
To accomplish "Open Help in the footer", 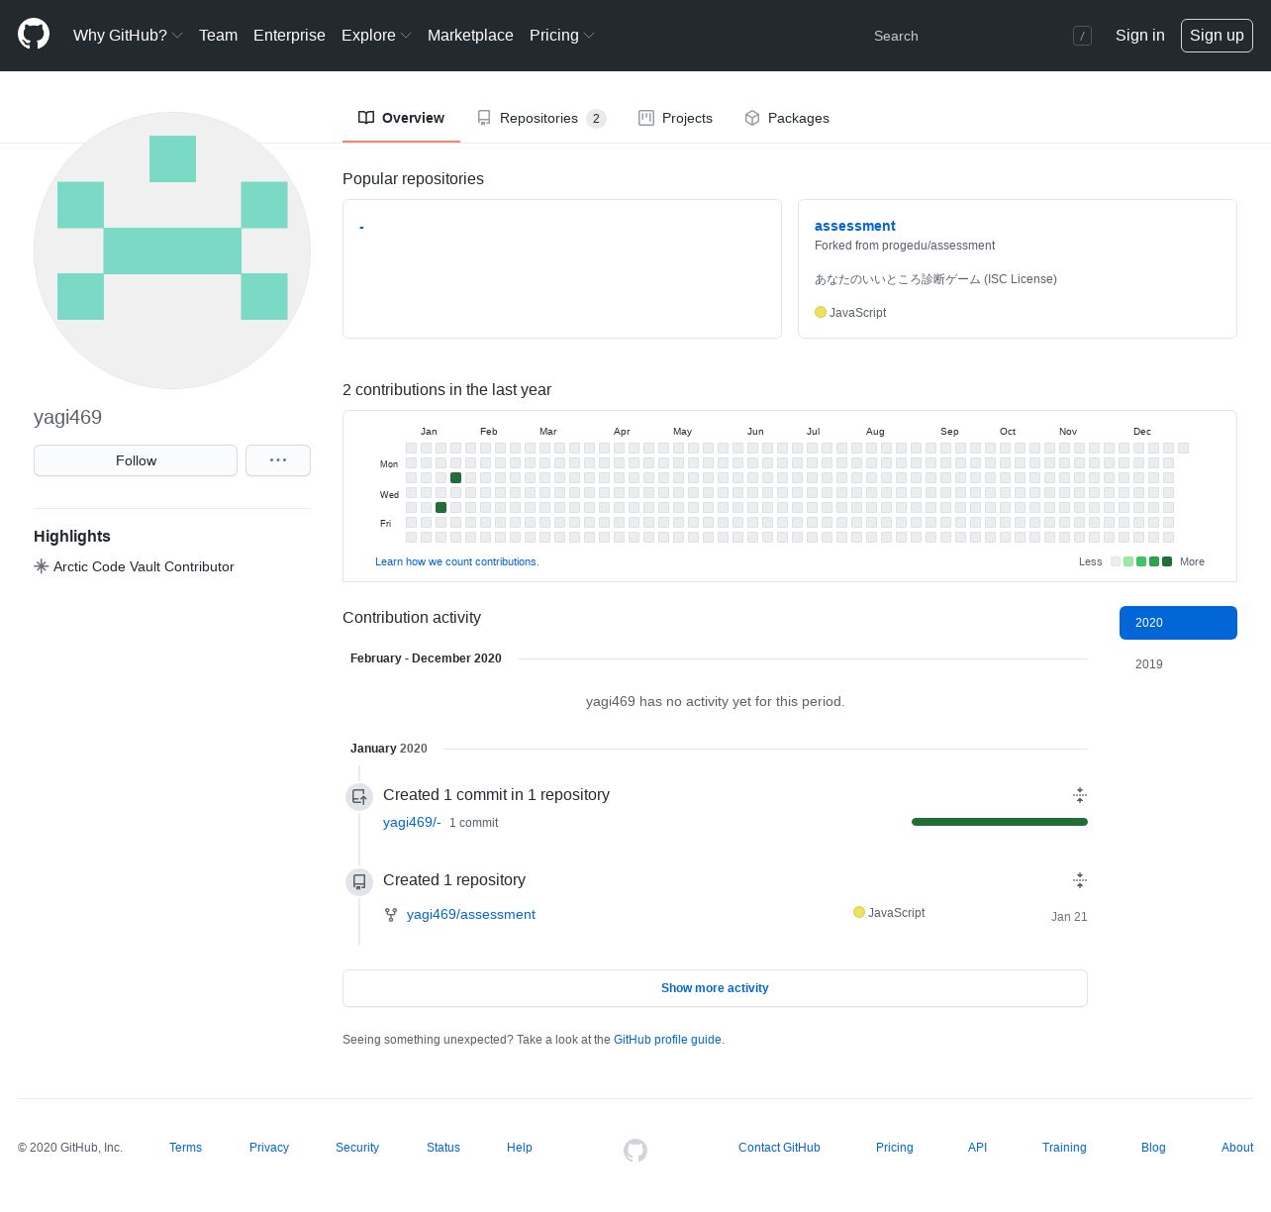I will click(520, 1148).
